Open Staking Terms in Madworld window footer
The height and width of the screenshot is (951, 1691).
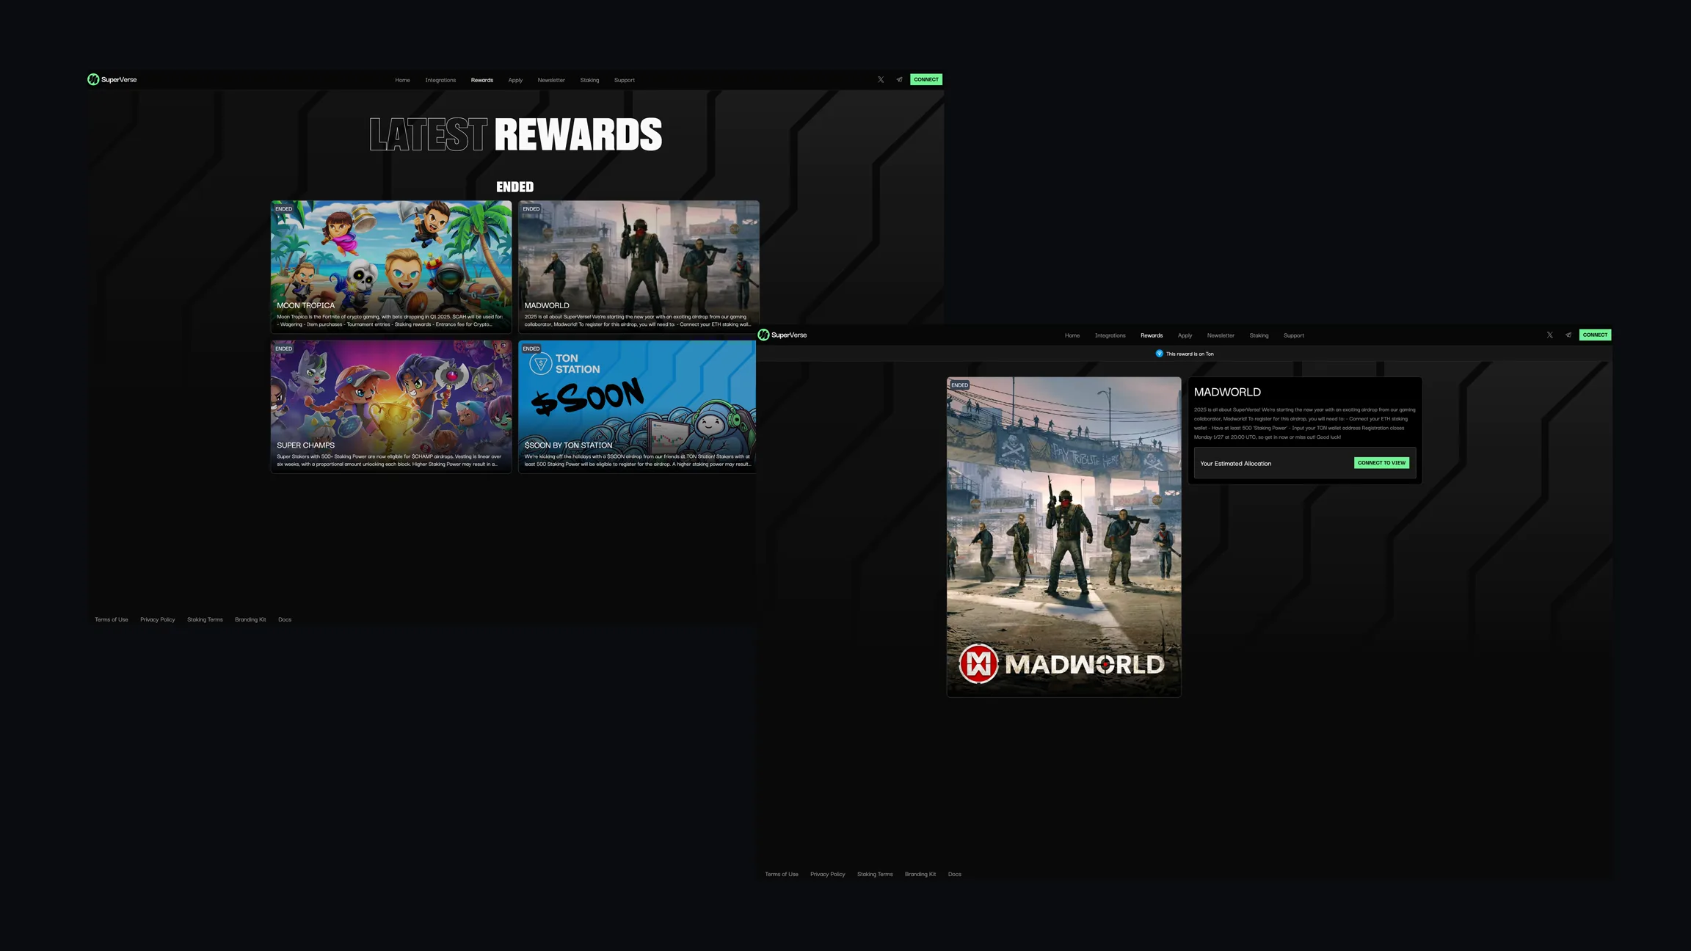pyautogui.click(x=875, y=874)
